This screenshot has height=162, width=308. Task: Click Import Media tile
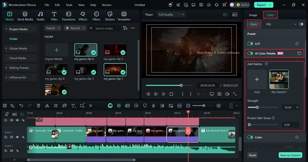click(57, 50)
